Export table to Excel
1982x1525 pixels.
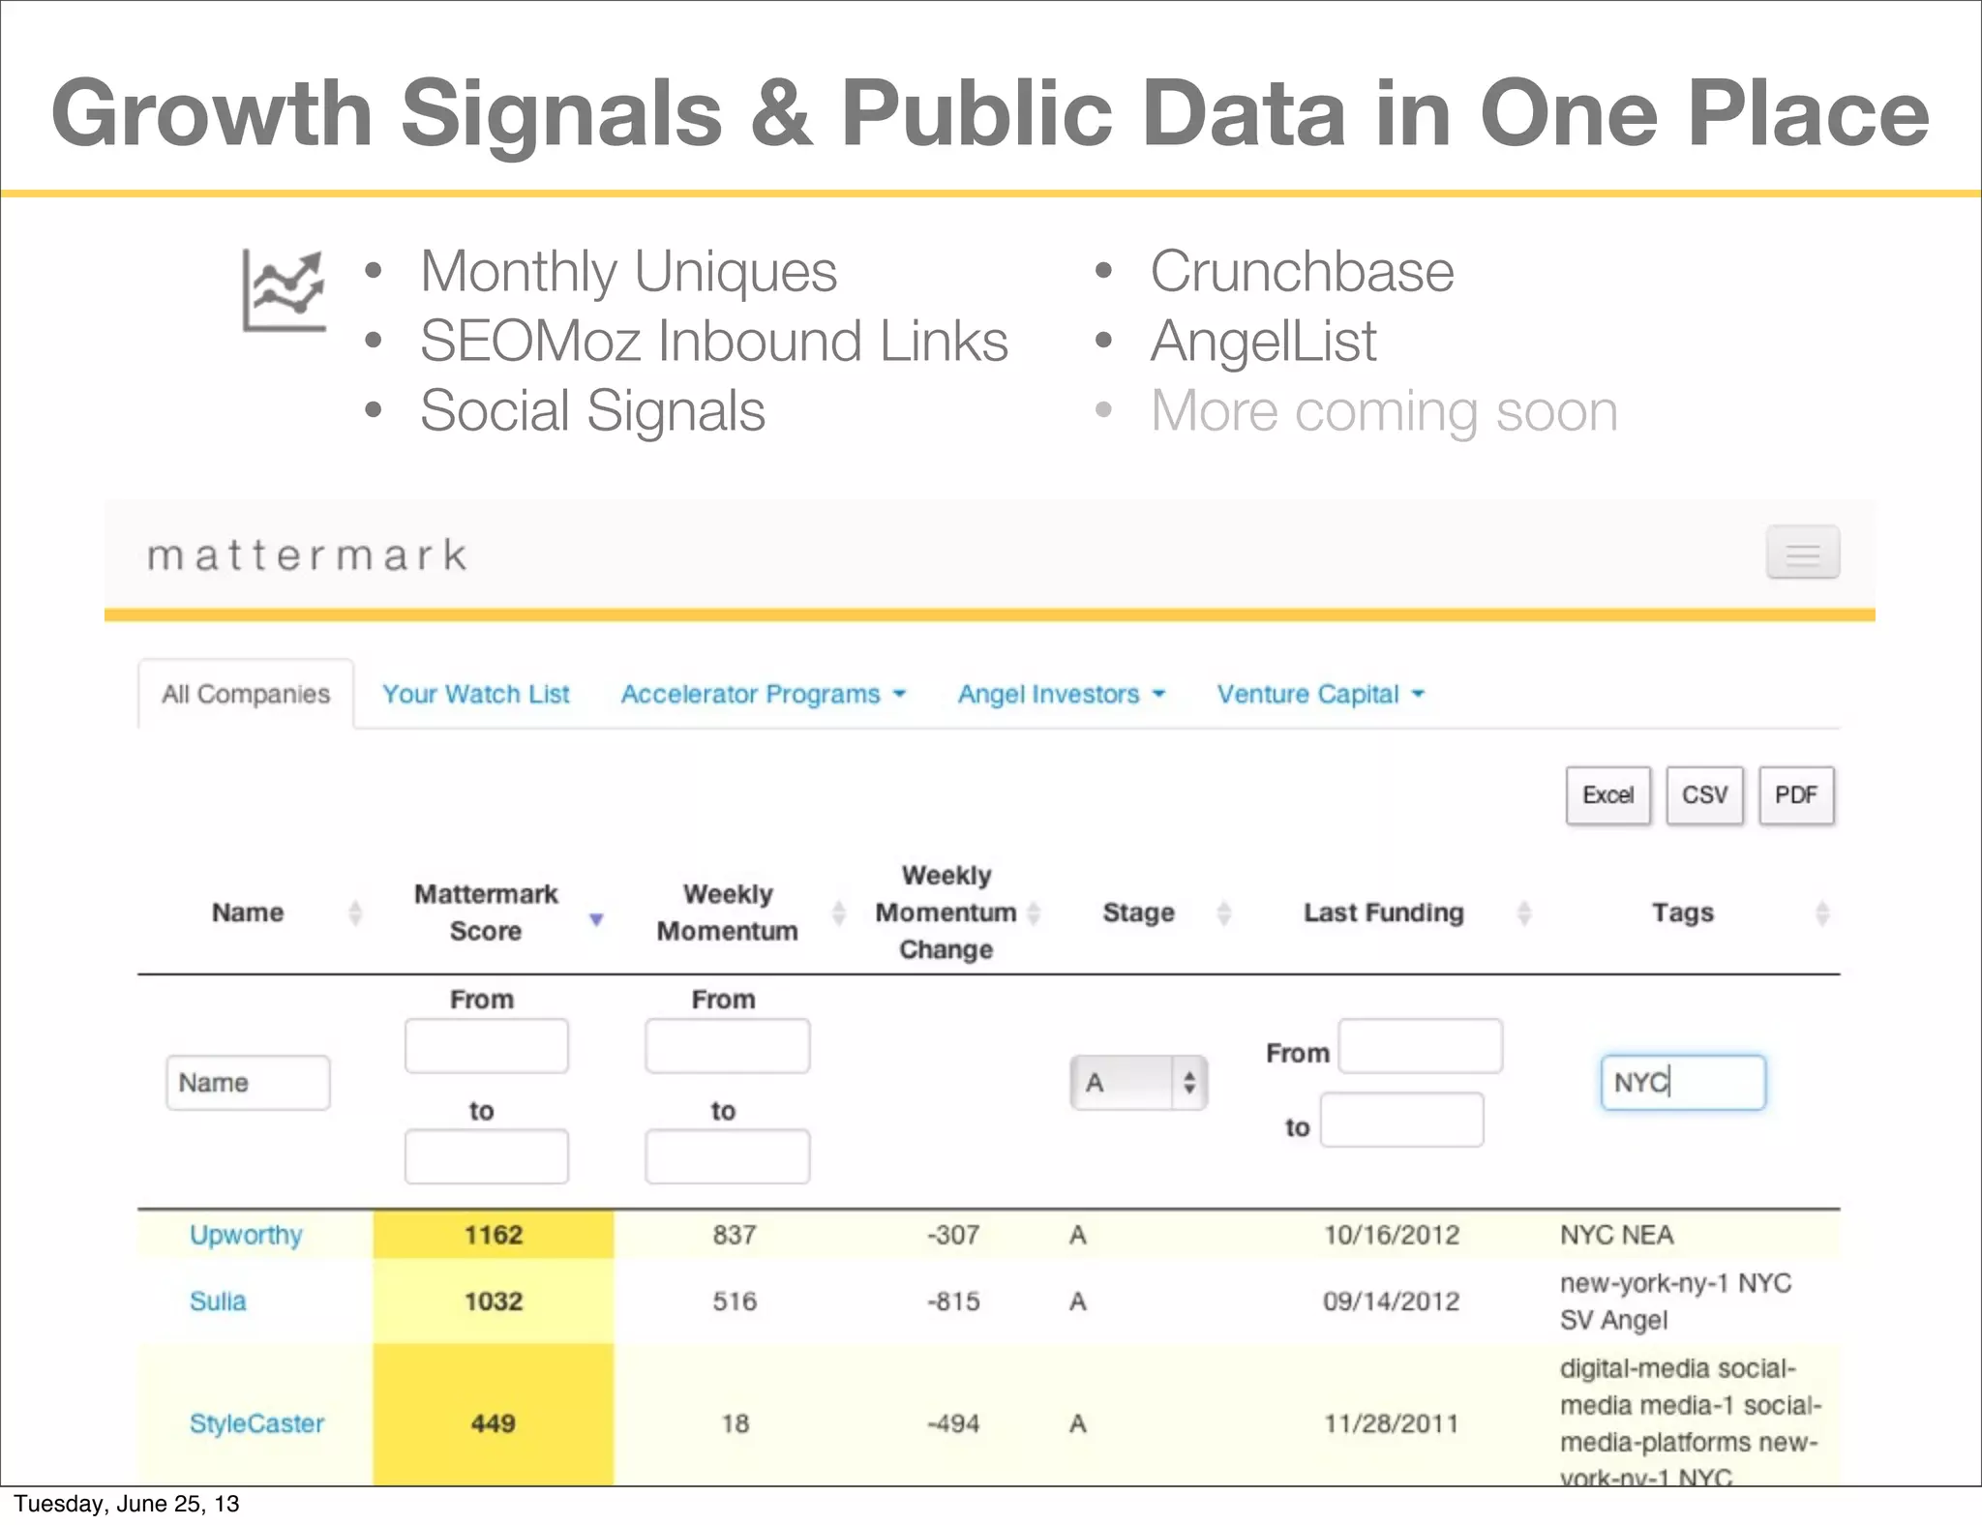[x=1607, y=795]
